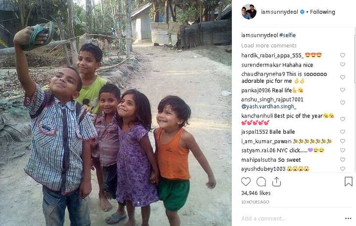
Task: Open kanchanhuli's profile username
Action: coord(257,116)
